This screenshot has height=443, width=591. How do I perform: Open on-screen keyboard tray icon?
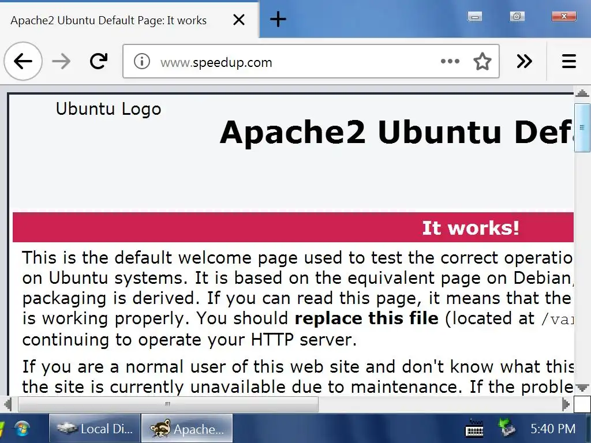click(474, 429)
